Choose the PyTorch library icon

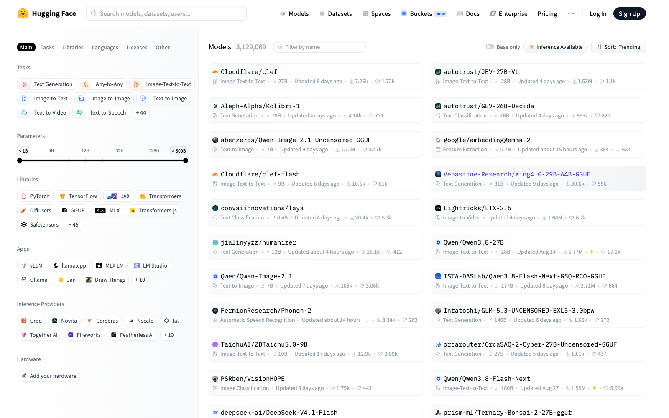pos(23,196)
